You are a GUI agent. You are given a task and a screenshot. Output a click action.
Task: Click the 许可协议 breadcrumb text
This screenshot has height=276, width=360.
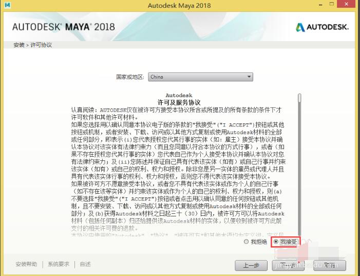[x=41, y=45]
